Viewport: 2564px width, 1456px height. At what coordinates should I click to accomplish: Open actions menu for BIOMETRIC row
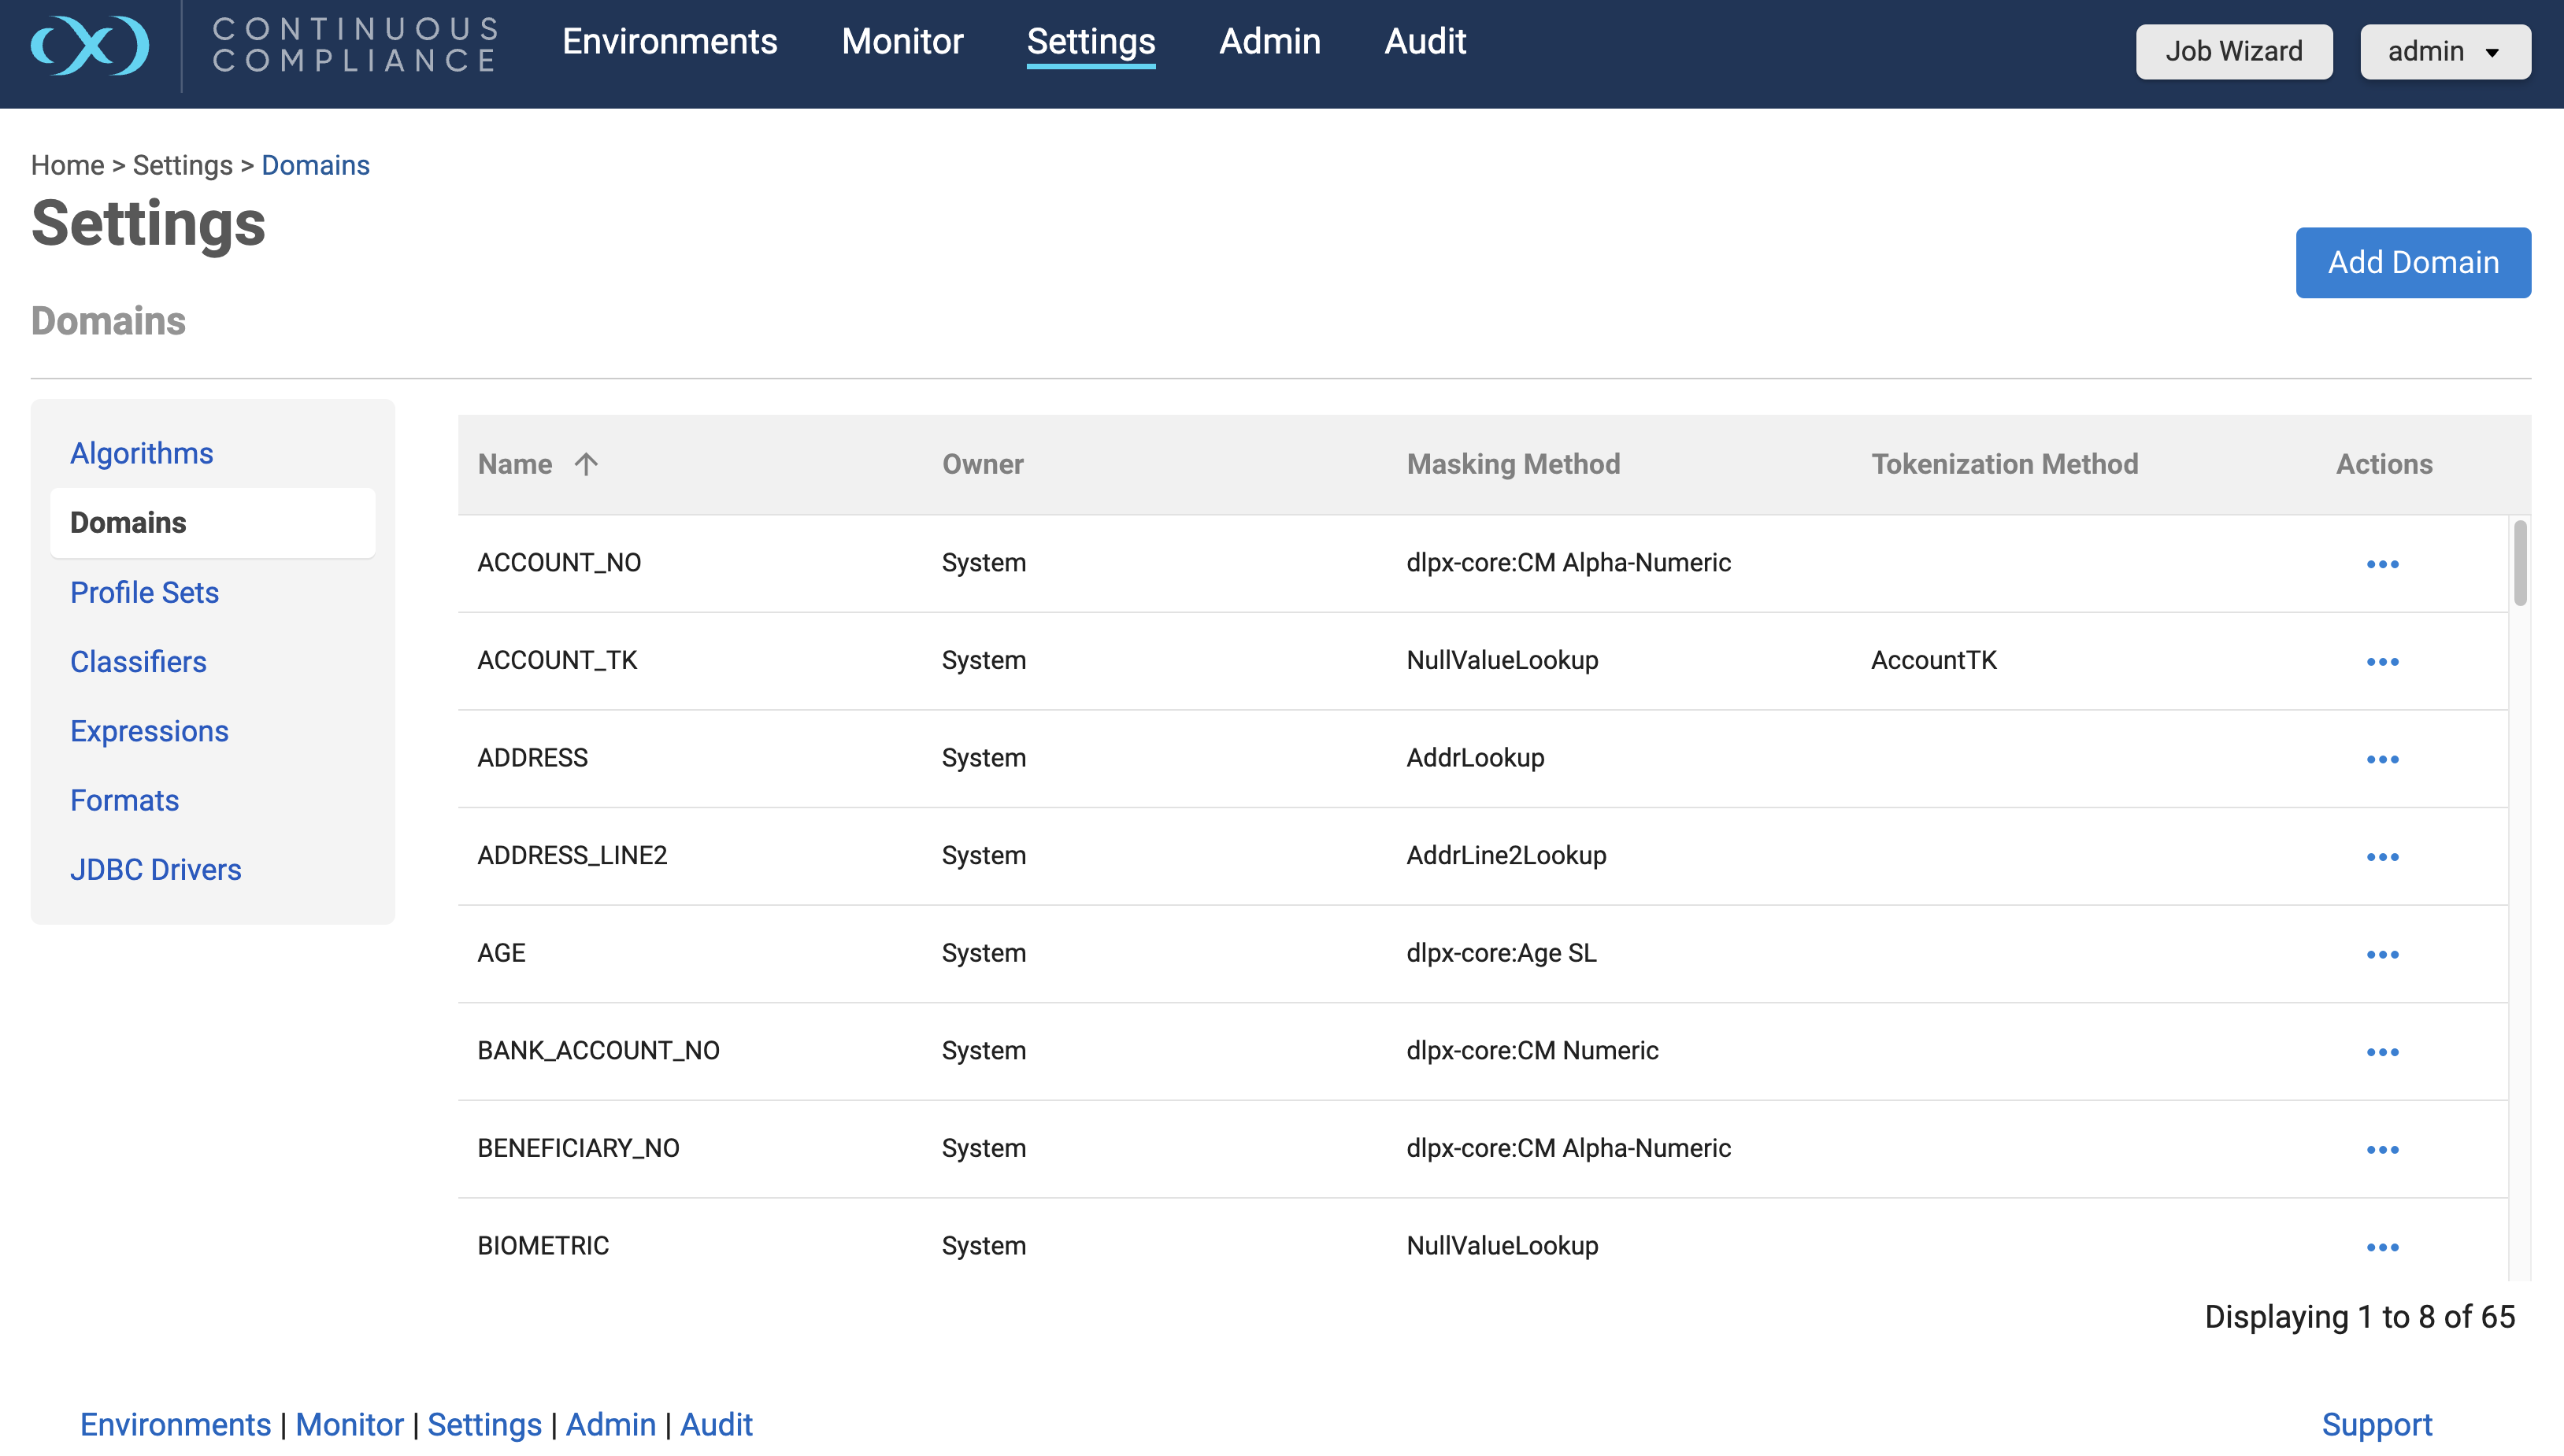[x=2382, y=1247]
